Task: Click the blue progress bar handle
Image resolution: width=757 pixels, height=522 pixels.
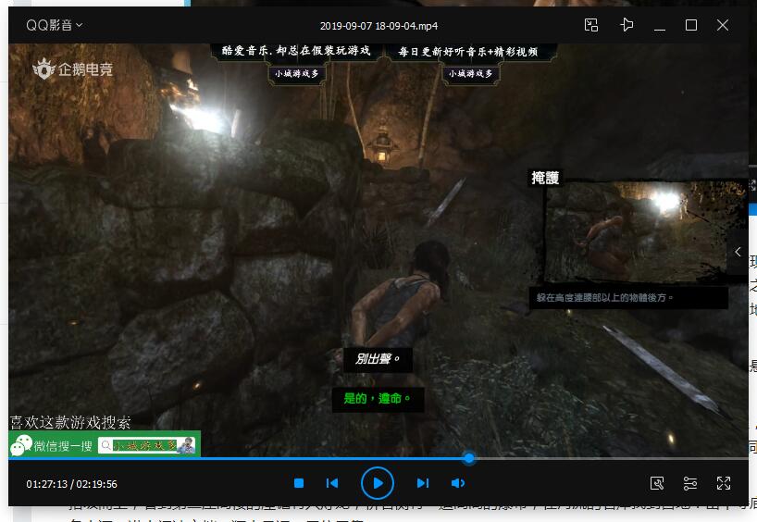Action: pyautogui.click(x=469, y=458)
